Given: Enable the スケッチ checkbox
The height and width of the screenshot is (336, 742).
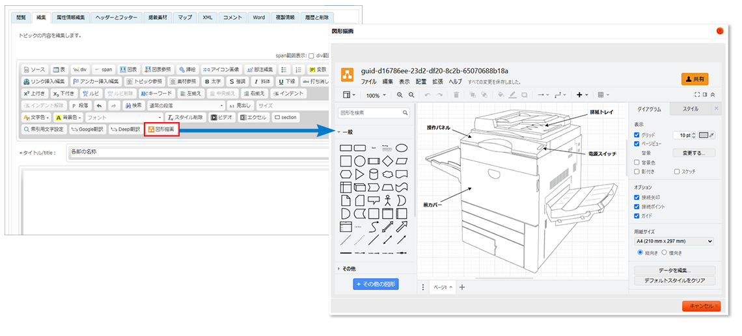Looking at the screenshot, I should [x=677, y=171].
